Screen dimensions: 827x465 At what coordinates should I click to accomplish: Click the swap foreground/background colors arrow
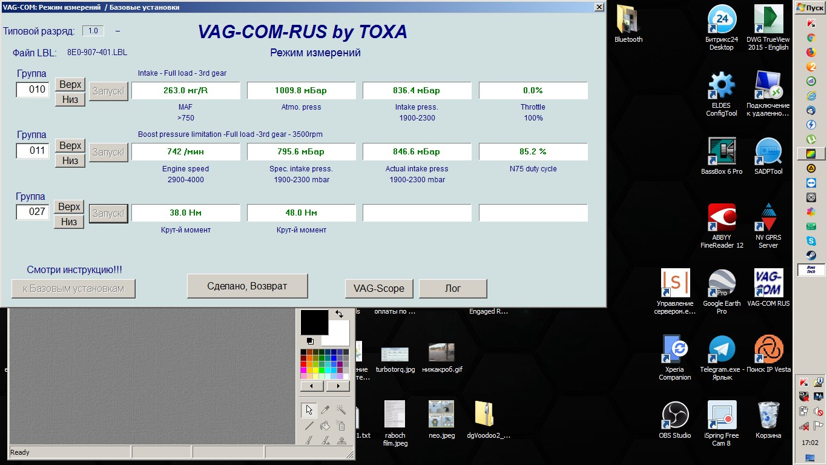coord(339,314)
